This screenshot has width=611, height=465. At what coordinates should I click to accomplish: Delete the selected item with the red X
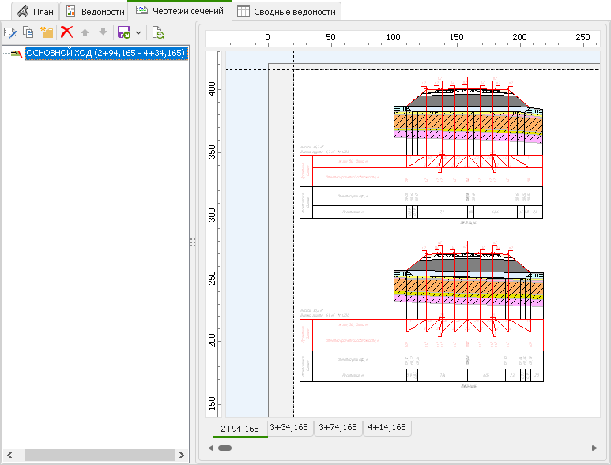[x=67, y=32]
